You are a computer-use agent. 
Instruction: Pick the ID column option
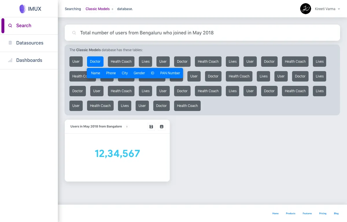click(152, 73)
